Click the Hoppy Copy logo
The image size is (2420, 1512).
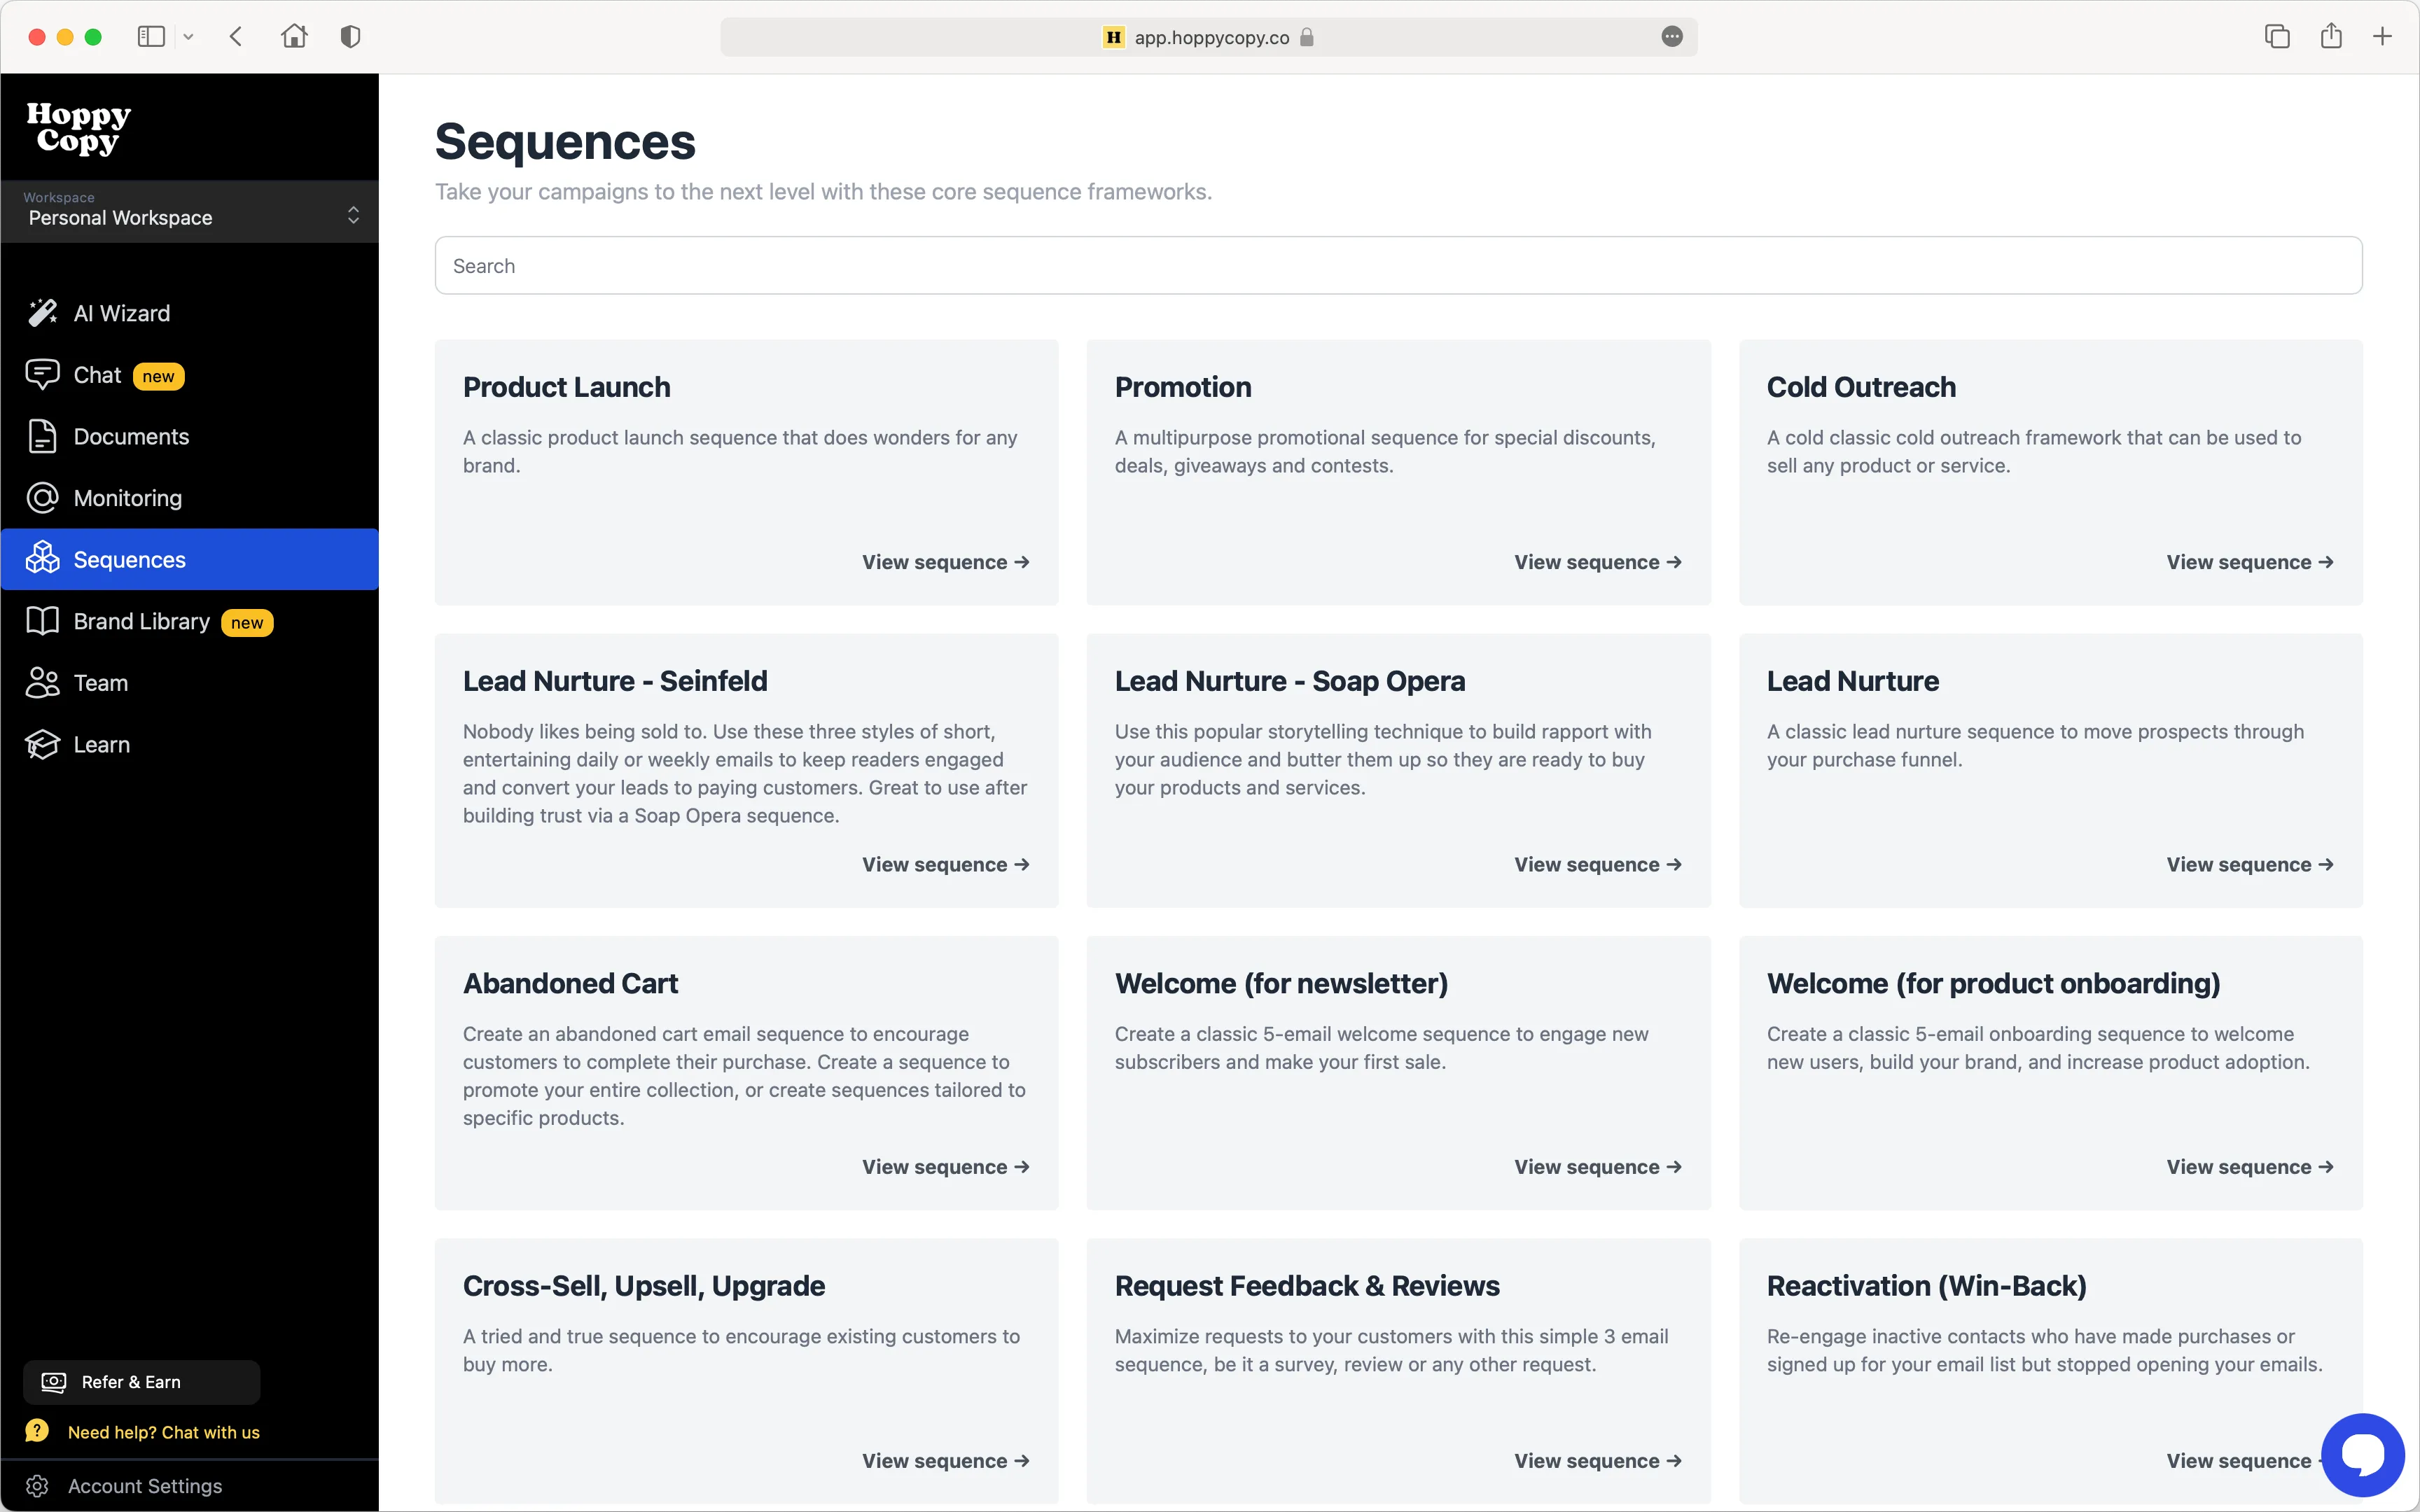click(x=77, y=129)
